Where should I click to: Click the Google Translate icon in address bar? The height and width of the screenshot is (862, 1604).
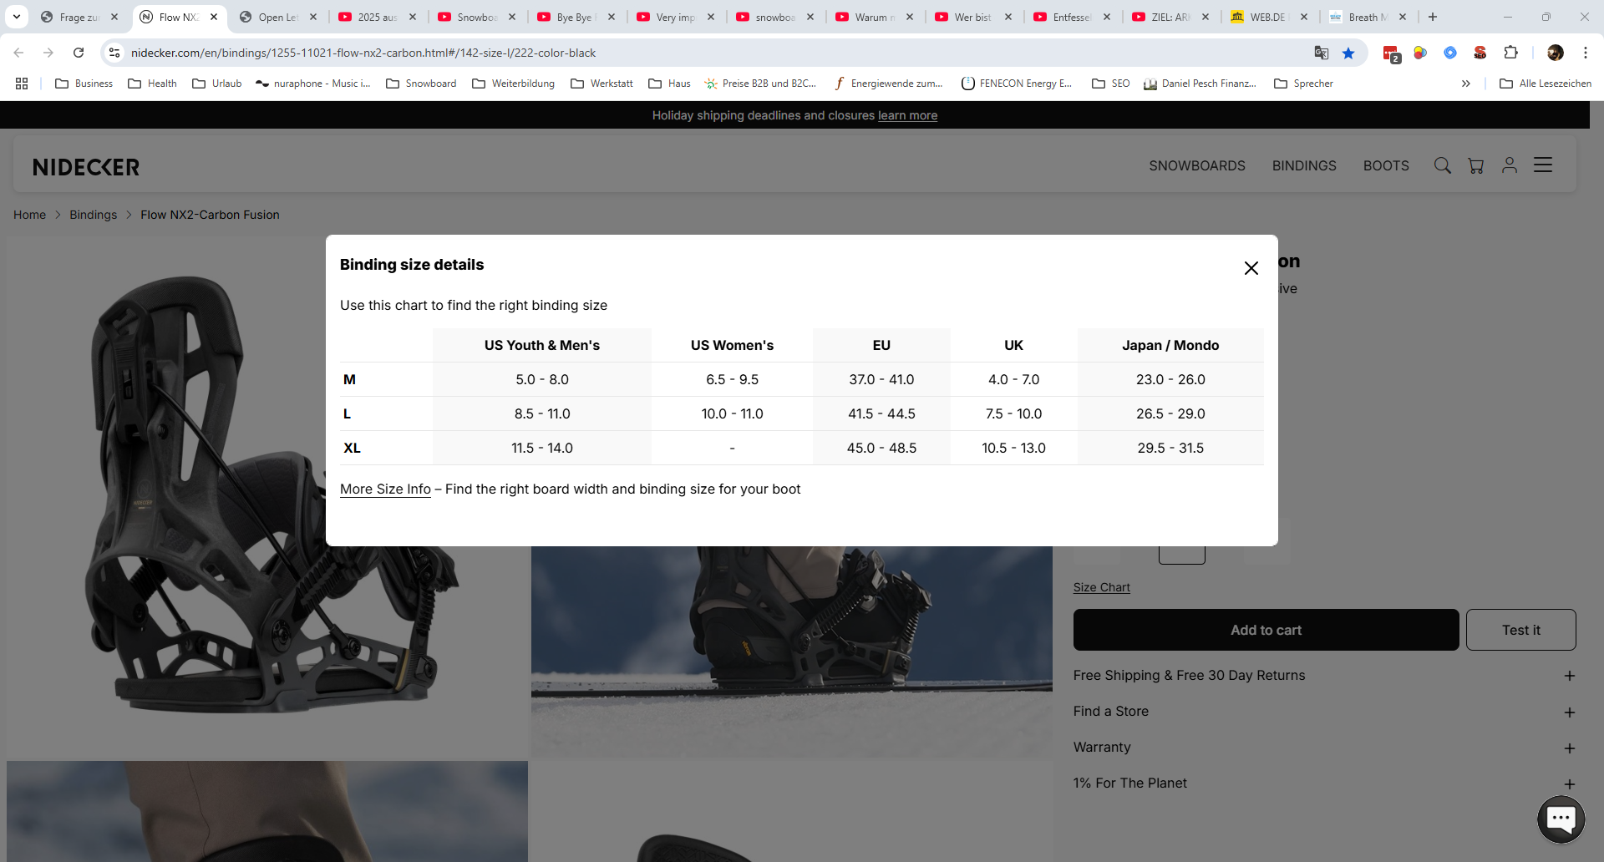(x=1321, y=53)
